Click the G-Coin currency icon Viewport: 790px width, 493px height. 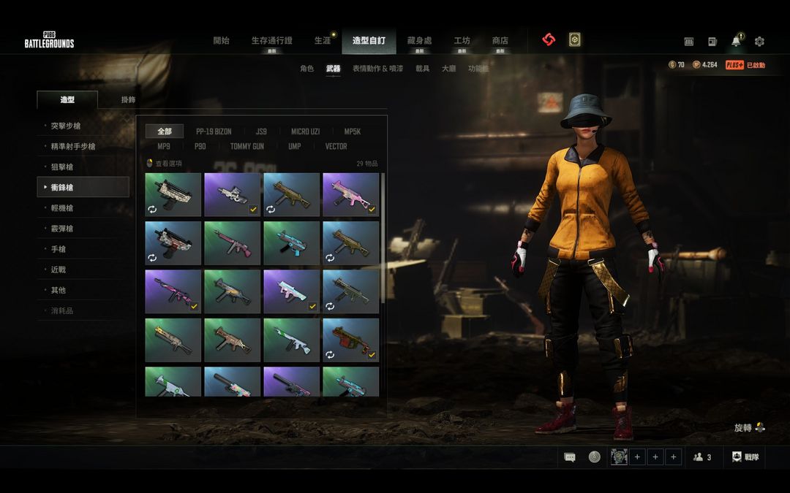tap(672, 64)
